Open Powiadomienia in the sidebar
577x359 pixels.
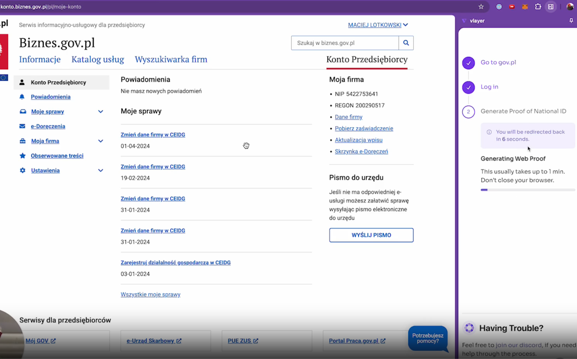(50, 97)
